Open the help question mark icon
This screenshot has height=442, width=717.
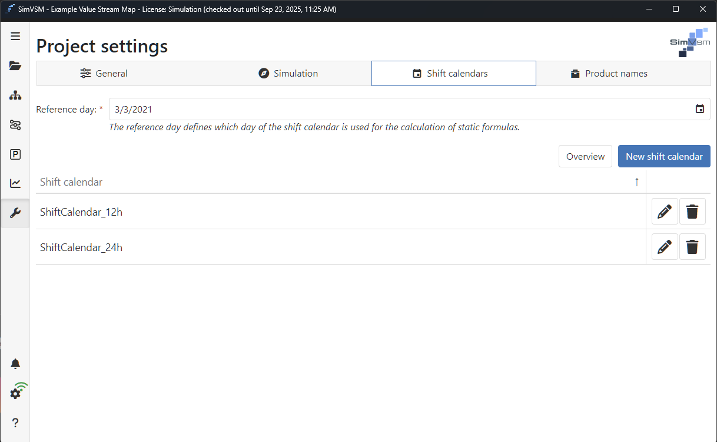coord(15,423)
